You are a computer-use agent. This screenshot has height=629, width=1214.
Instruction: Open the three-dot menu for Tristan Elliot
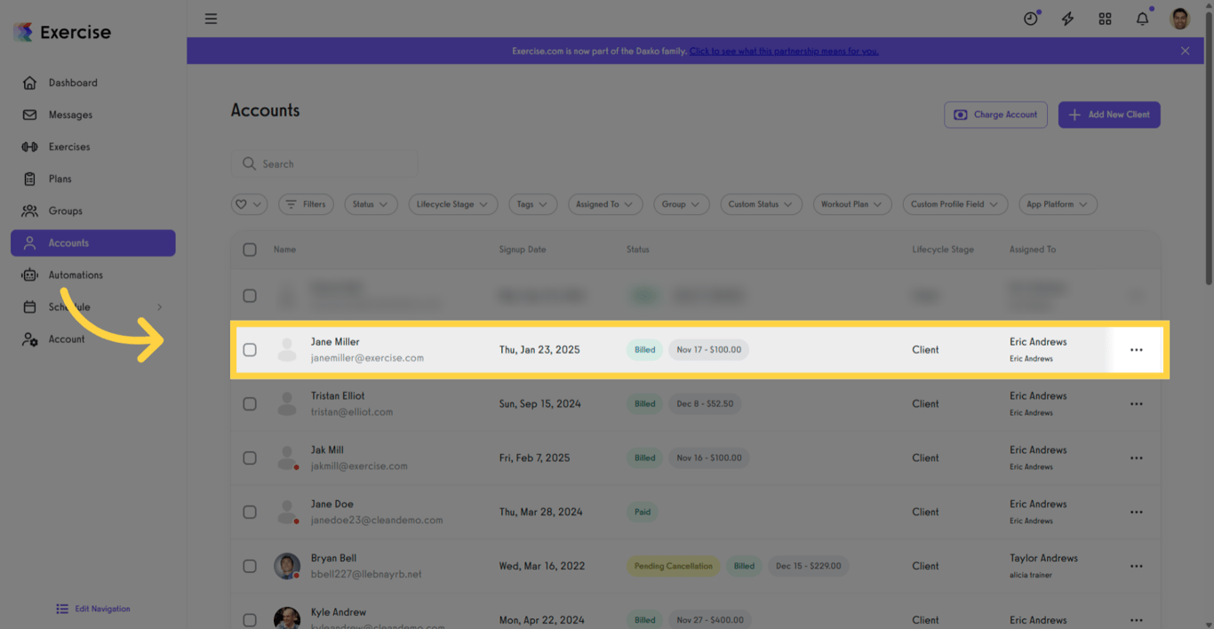pos(1136,403)
